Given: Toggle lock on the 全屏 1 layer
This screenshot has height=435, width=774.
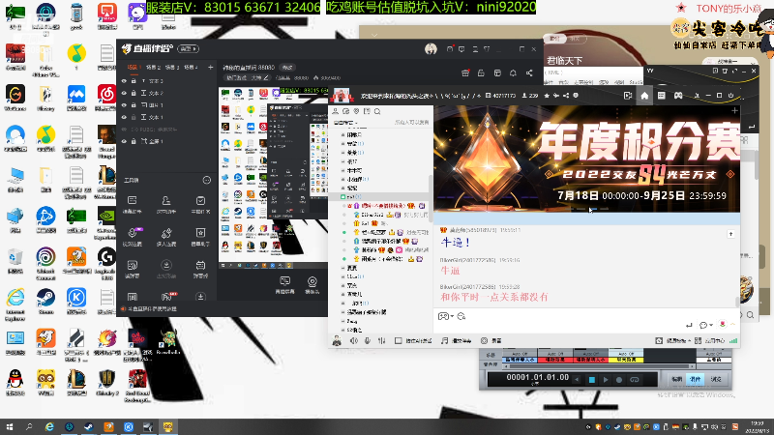Looking at the screenshot, I should coord(134,141).
